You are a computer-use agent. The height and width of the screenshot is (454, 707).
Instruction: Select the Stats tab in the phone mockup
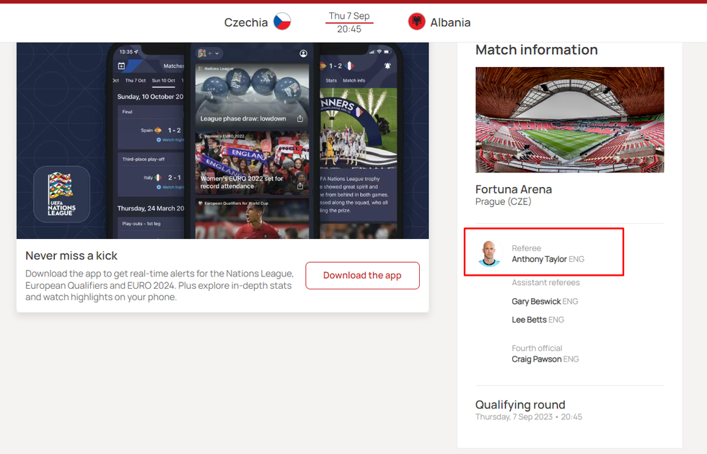tap(331, 80)
